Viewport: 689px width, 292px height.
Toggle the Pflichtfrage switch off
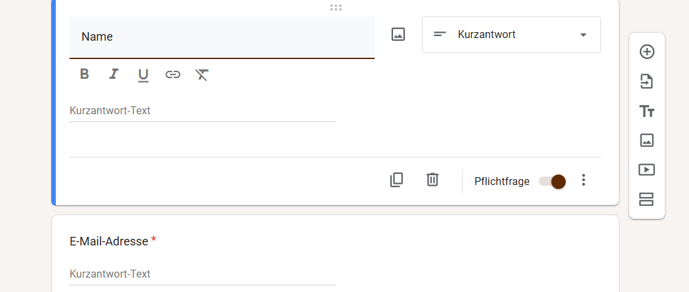coord(553,181)
